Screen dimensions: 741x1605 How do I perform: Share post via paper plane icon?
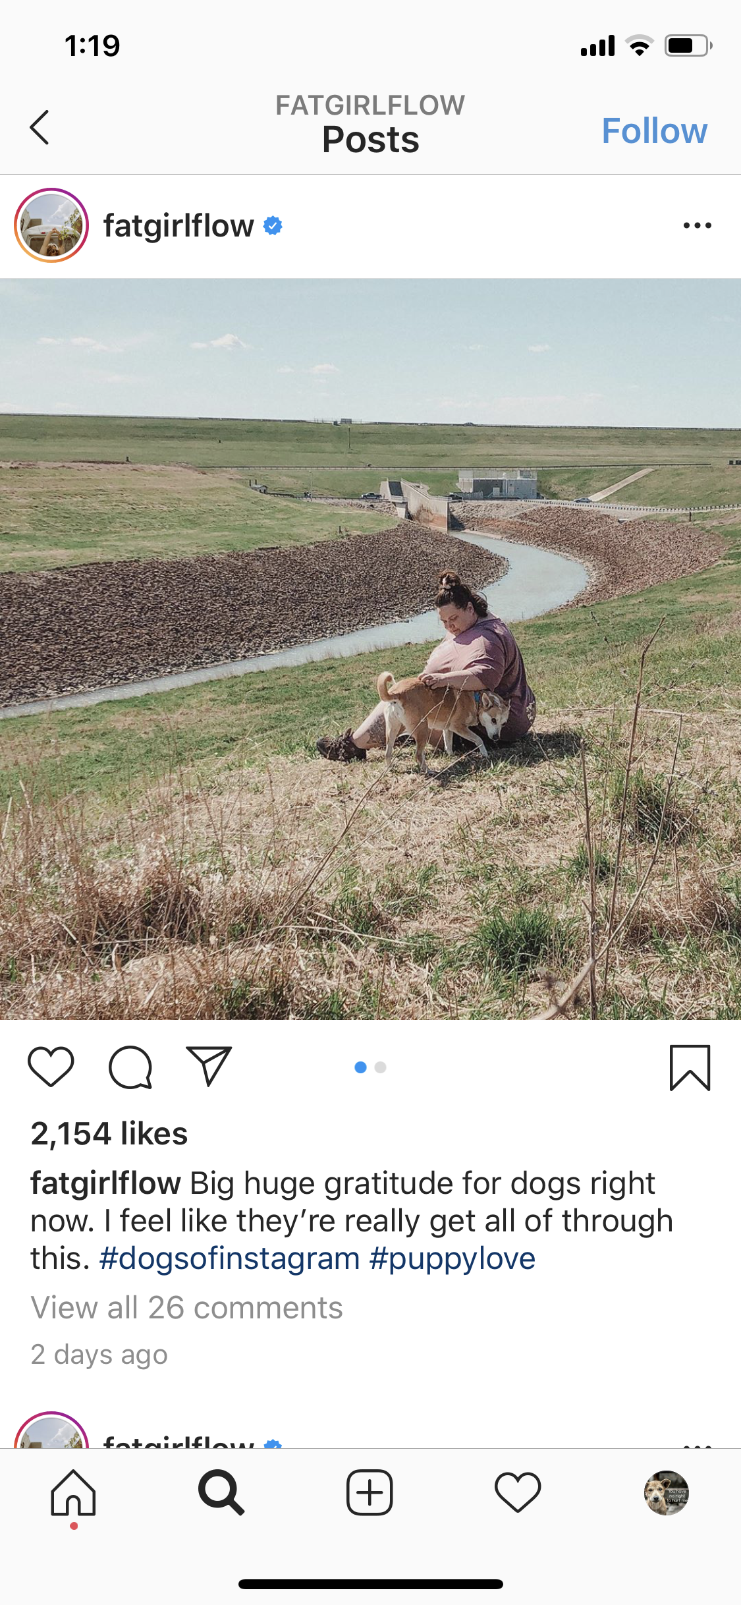pyautogui.click(x=209, y=1065)
